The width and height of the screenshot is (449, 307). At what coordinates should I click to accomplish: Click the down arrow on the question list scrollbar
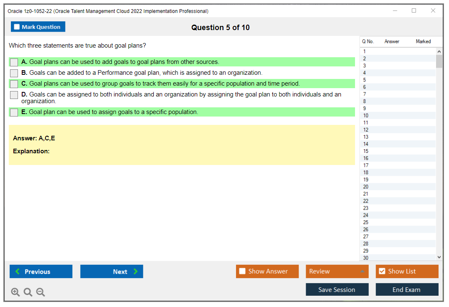pos(439,257)
